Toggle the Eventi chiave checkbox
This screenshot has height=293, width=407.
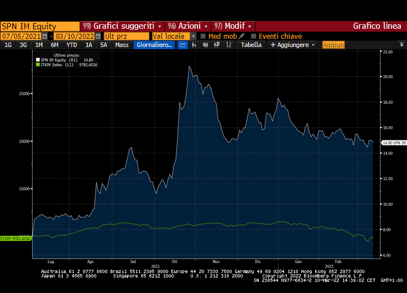(253, 36)
